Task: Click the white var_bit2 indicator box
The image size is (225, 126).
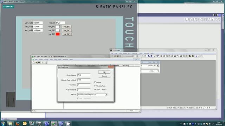Action: click(58, 30)
